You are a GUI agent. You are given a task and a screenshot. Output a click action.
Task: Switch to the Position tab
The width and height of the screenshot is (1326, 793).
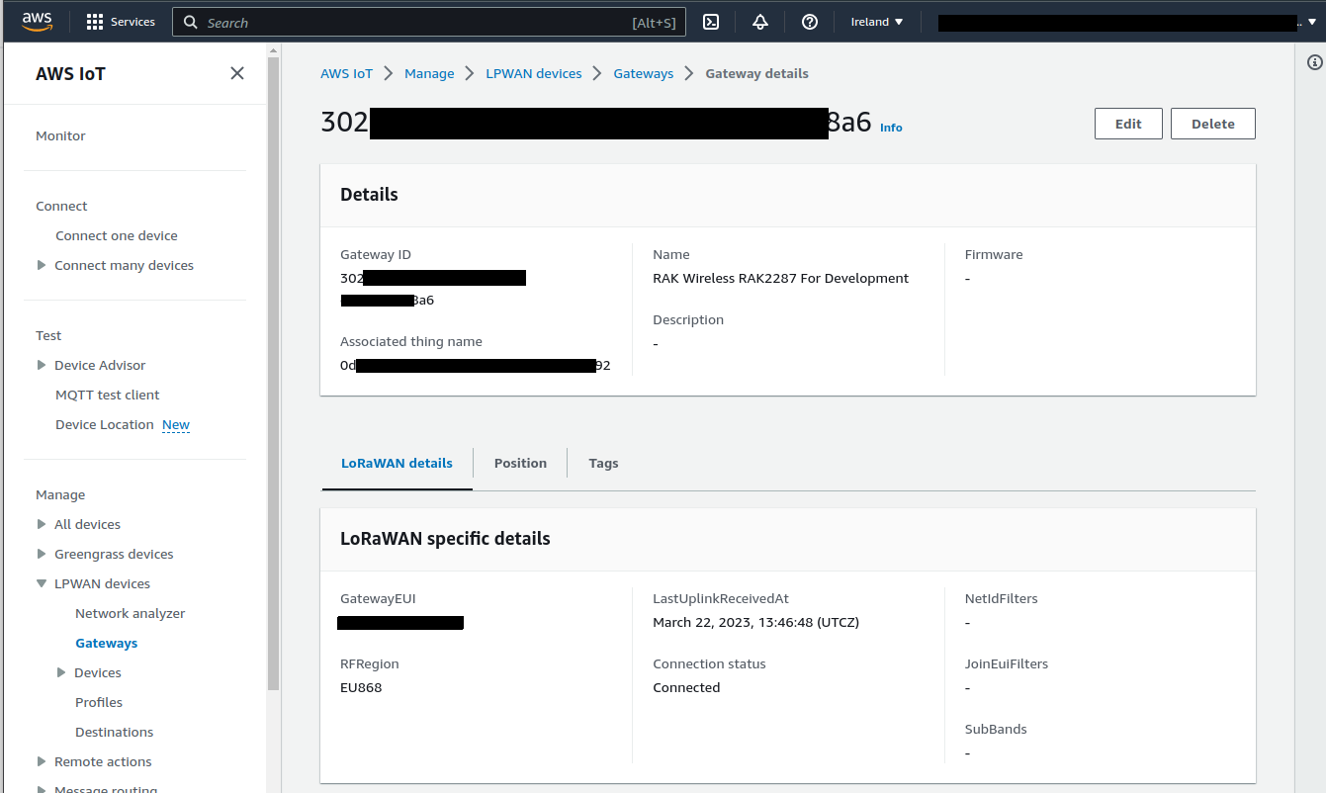coord(520,463)
